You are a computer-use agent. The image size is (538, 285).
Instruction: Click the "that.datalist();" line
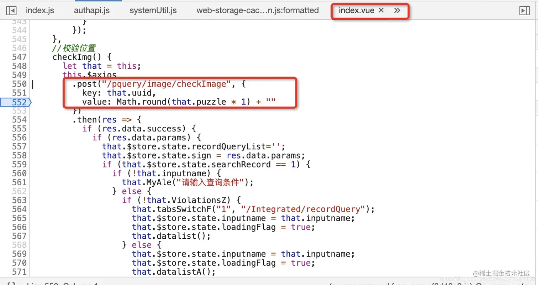pos(172,236)
